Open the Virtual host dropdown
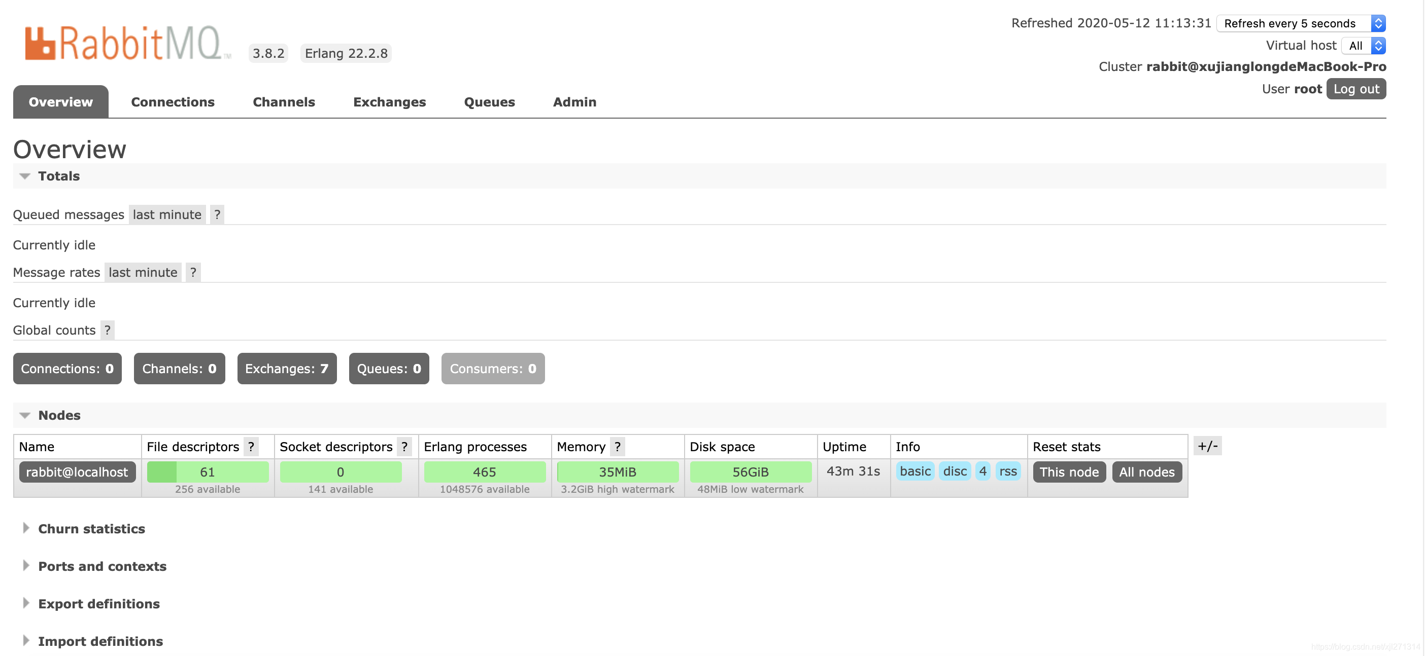 (x=1363, y=46)
